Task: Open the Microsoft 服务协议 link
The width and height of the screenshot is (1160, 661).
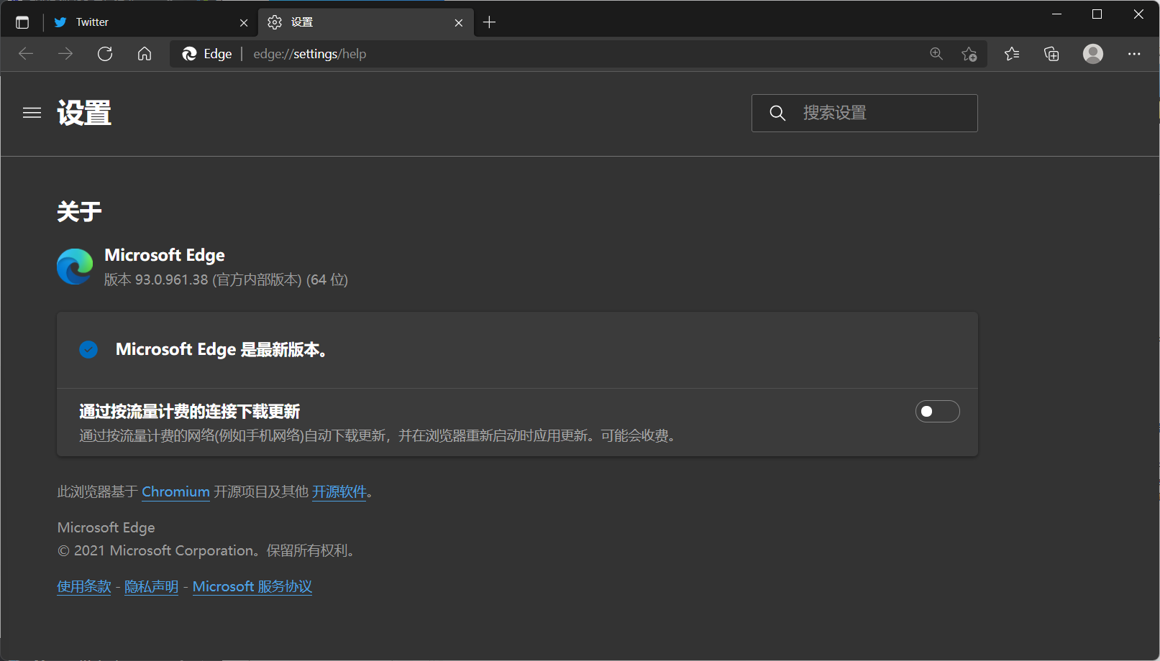Action: coord(252,587)
